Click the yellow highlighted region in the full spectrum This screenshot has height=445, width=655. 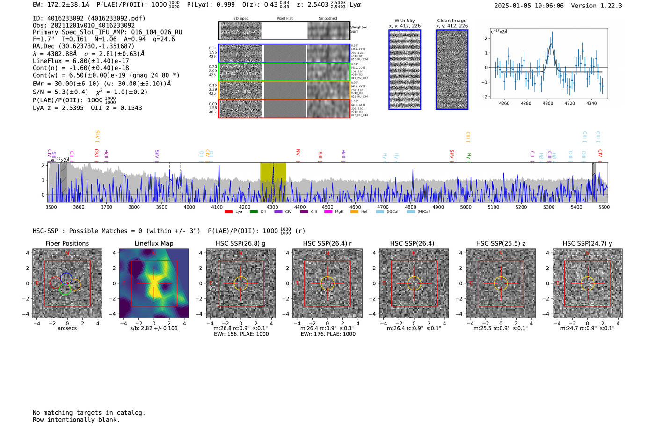pos(273,182)
